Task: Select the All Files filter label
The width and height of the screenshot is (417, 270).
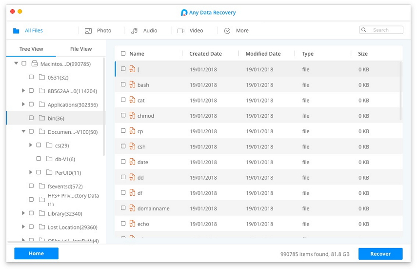Action: point(34,31)
